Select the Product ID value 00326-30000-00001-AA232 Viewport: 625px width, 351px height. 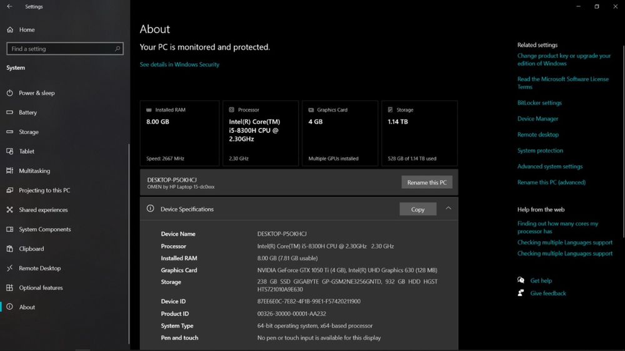coord(292,314)
